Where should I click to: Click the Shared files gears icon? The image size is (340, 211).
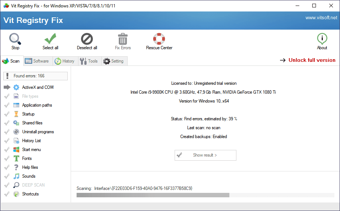tap(16, 123)
